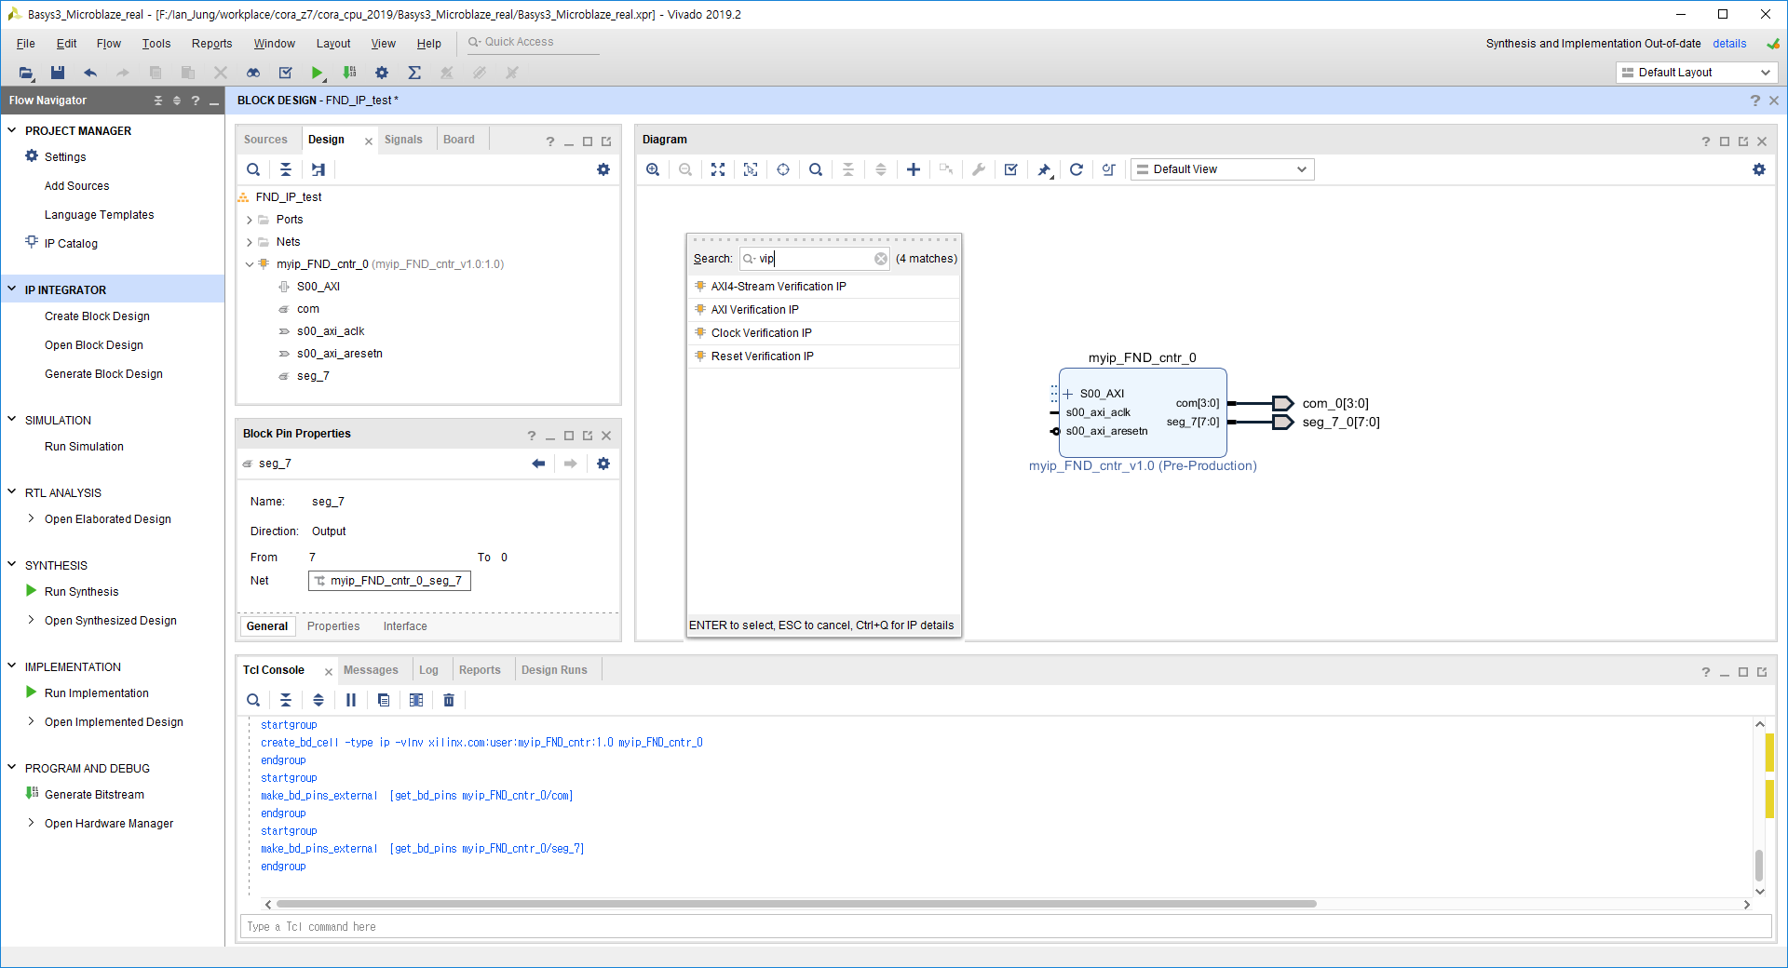Click the Select Area icon in the diagram toolbar
The image size is (1788, 968).
coord(751,169)
